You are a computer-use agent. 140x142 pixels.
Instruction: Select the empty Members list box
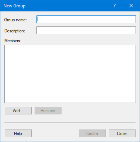click(70, 74)
